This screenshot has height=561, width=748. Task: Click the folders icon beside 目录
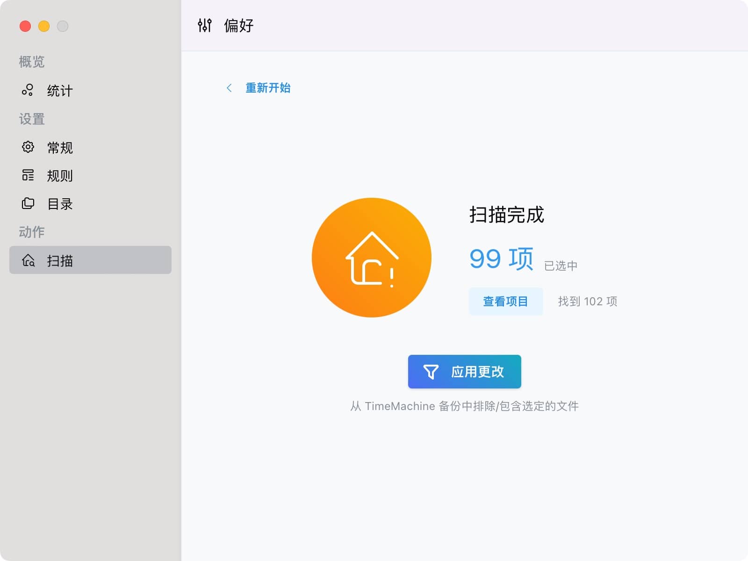click(28, 203)
